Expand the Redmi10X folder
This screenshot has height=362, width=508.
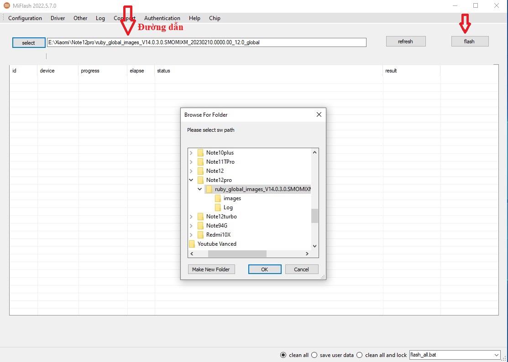tap(191, 234)
